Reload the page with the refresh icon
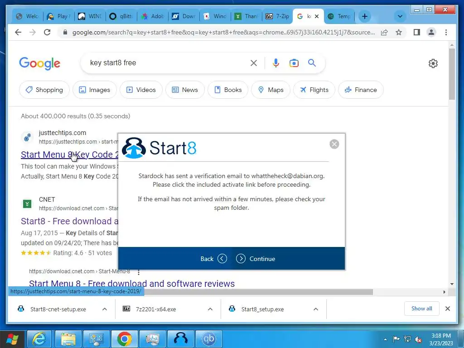 (47, 32)
